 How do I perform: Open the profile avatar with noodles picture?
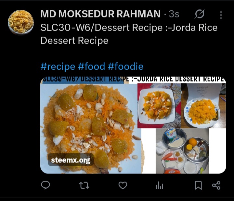(x=21, y=22)
